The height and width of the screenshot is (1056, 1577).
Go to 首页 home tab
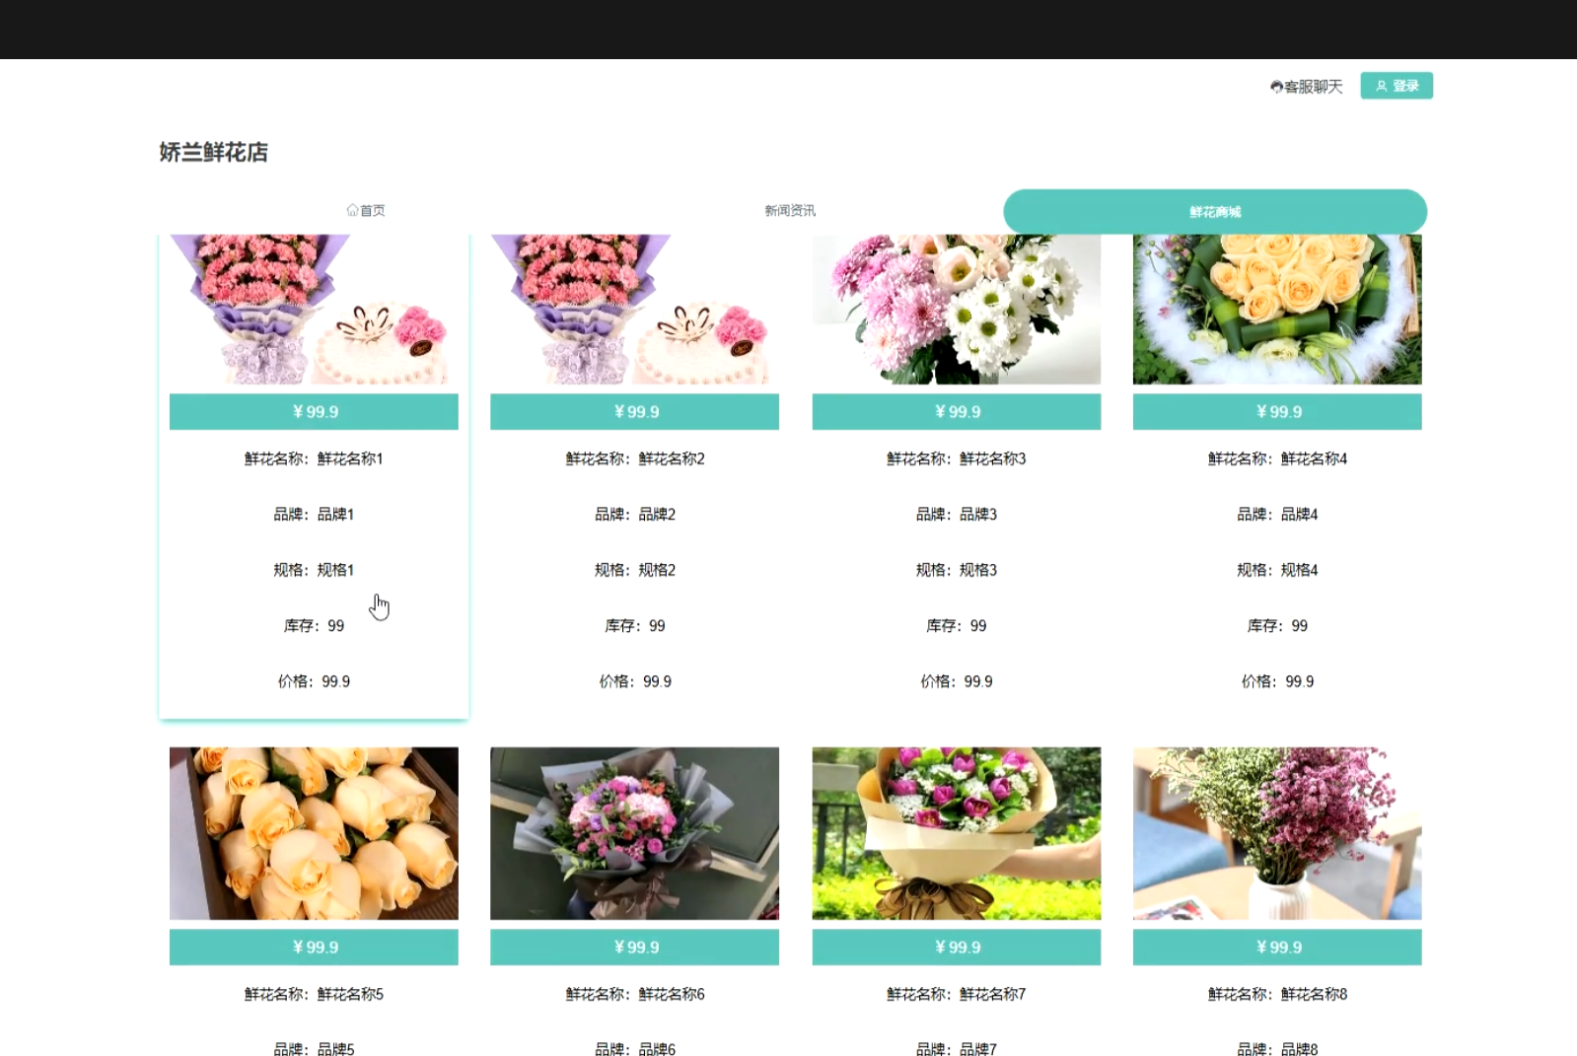click(367, 210)
